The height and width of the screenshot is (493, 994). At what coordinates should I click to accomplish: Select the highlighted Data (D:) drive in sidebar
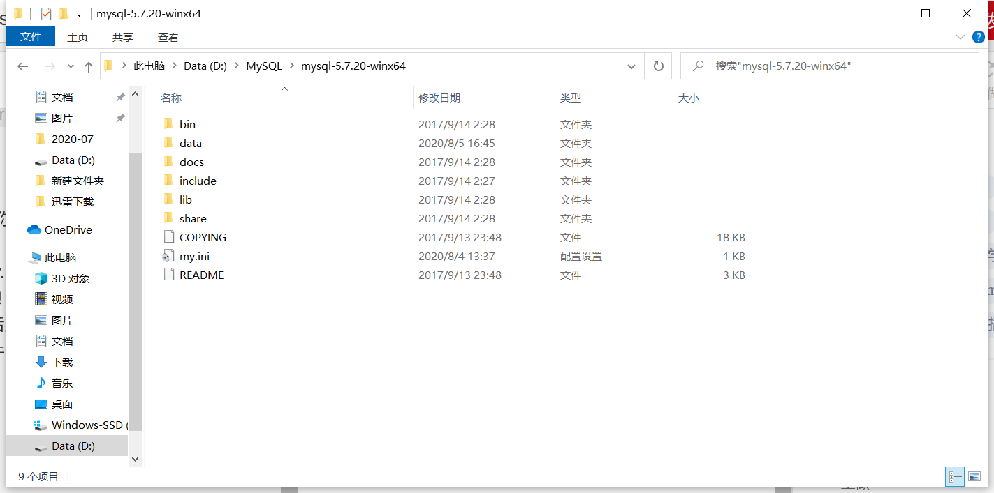[67, 446]
